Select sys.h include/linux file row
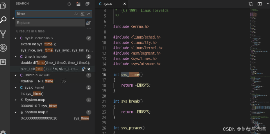The width and height of the screenshot is (270, 134). [x=52, y=38]
